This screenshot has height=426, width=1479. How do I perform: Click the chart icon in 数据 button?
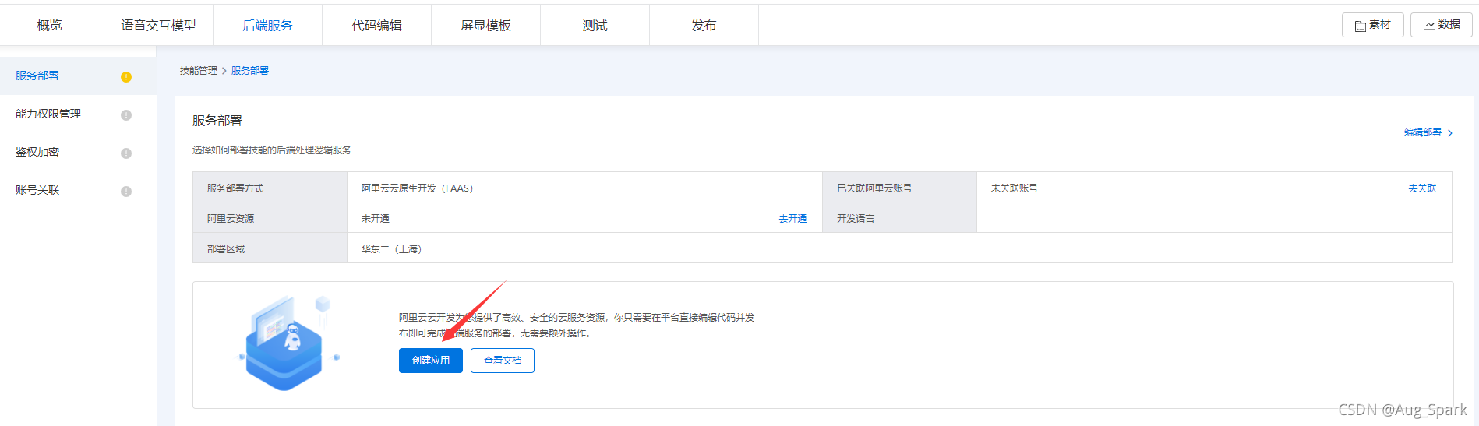click(1429, 26)
